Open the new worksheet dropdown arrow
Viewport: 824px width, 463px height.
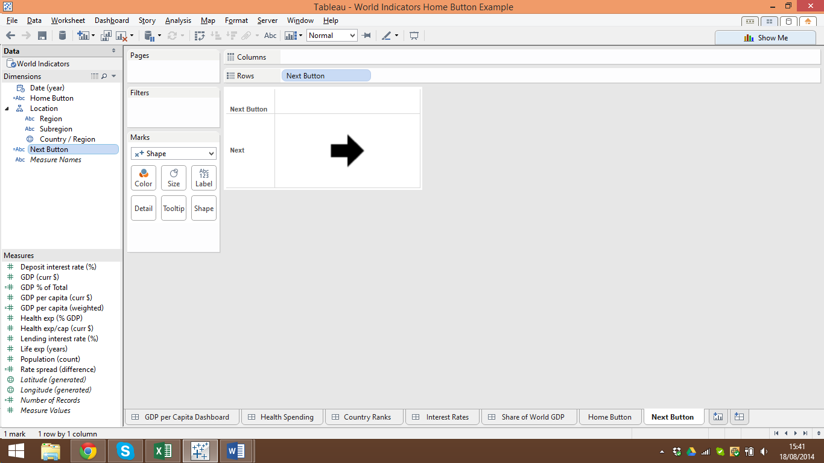(93, 36)
